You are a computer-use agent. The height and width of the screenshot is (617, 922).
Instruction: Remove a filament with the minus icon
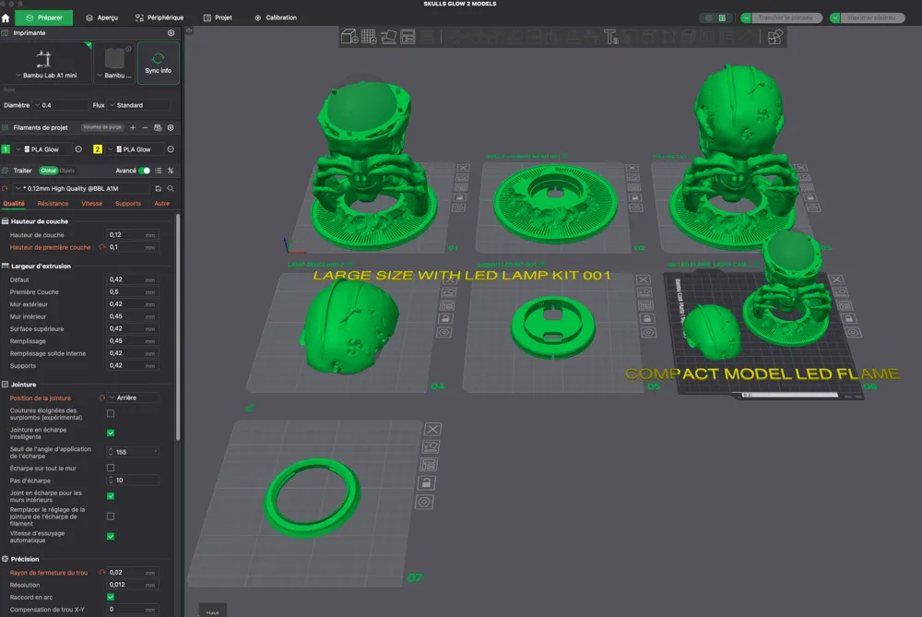click(x=145, y=127)
